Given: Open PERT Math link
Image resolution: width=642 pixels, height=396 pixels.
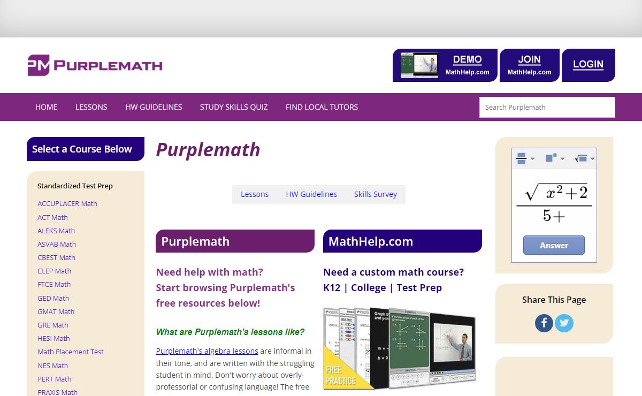Looking at the screenshot, I should (54, 379).
